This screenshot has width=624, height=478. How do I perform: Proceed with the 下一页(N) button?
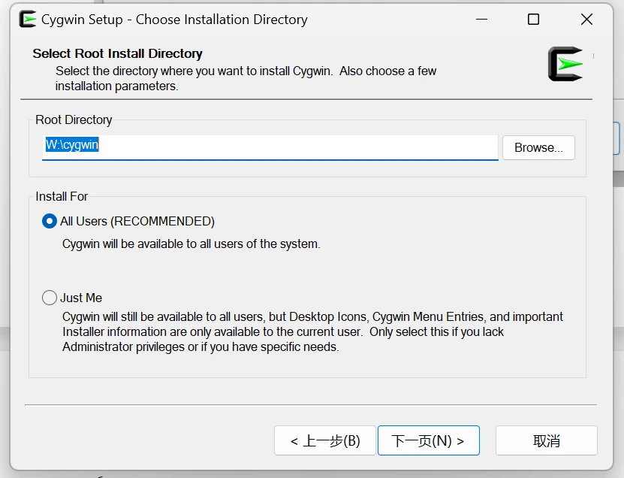428,440
